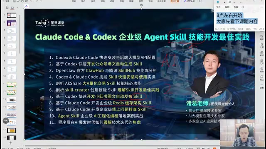Click the undo arrow in quick access toolbar
The height and width of the screenshot is (149, 266).
(31, 1)
